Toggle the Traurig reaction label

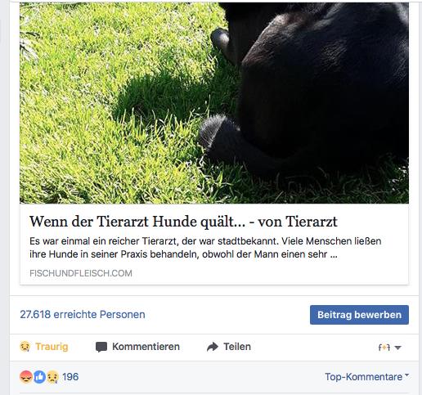point(52,347)
